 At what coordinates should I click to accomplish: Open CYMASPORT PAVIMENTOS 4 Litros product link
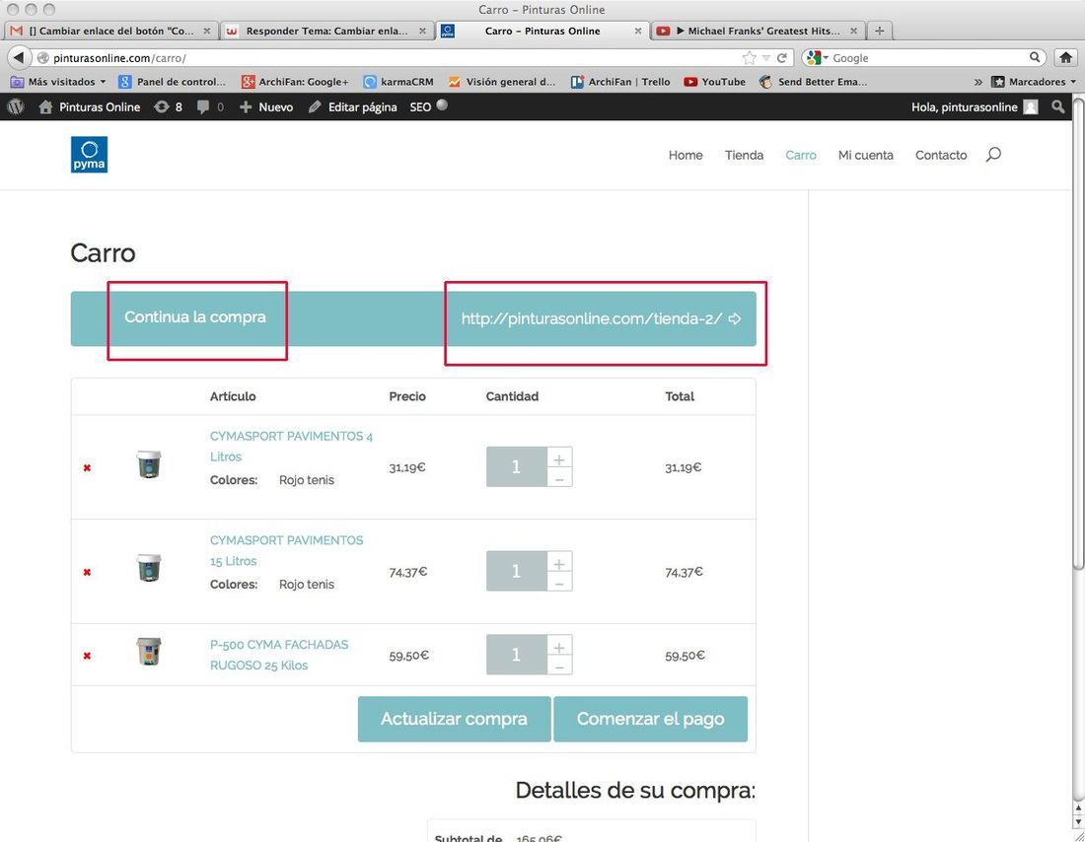291,447
